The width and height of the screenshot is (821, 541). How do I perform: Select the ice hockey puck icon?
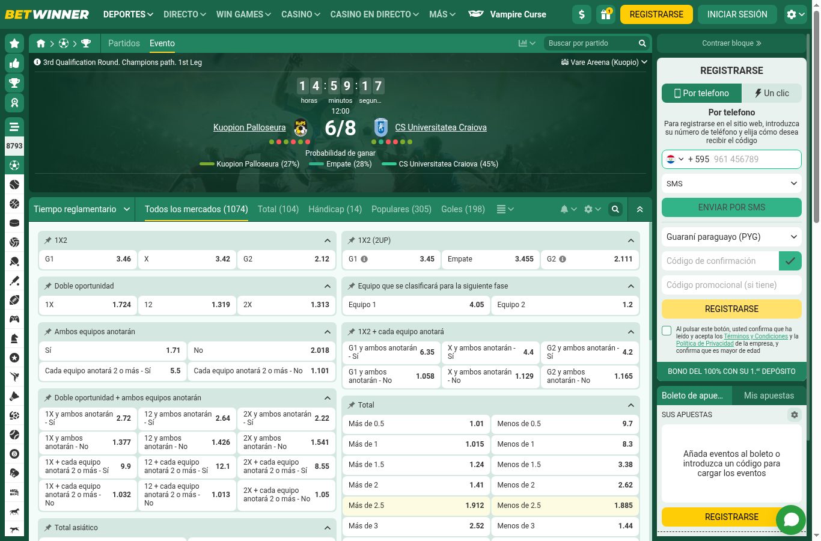[14, 223]
